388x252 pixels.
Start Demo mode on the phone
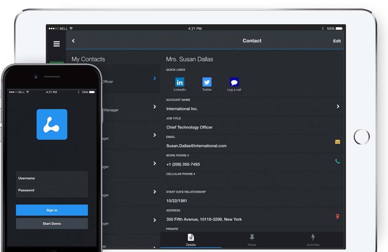[52, 223]
